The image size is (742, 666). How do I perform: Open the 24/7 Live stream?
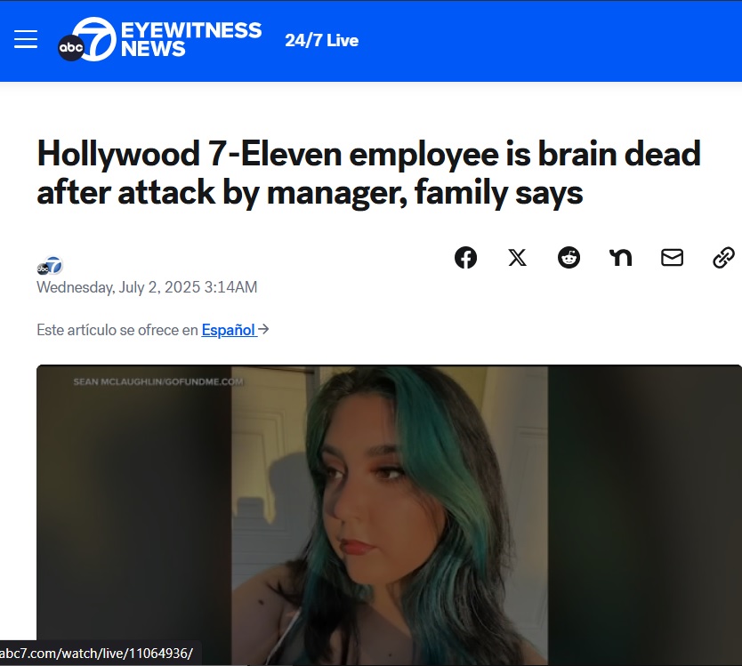tap(321, 40)
